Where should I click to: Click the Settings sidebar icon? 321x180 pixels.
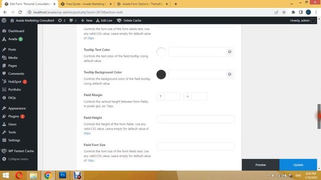pyautogui.click(x=4, y=140)
